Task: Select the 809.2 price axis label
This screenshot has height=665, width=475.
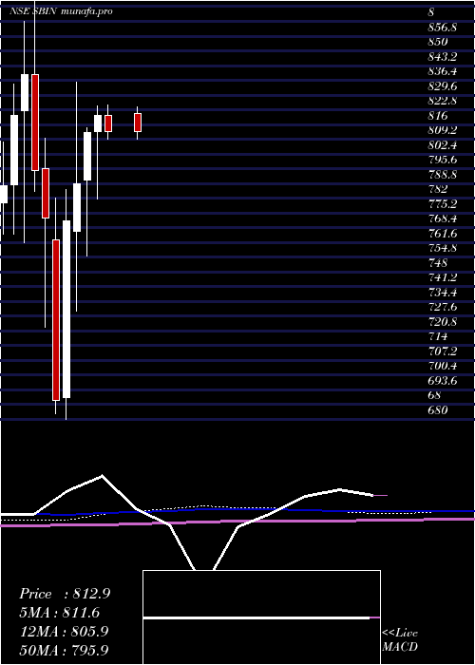Action: point(442,130)
